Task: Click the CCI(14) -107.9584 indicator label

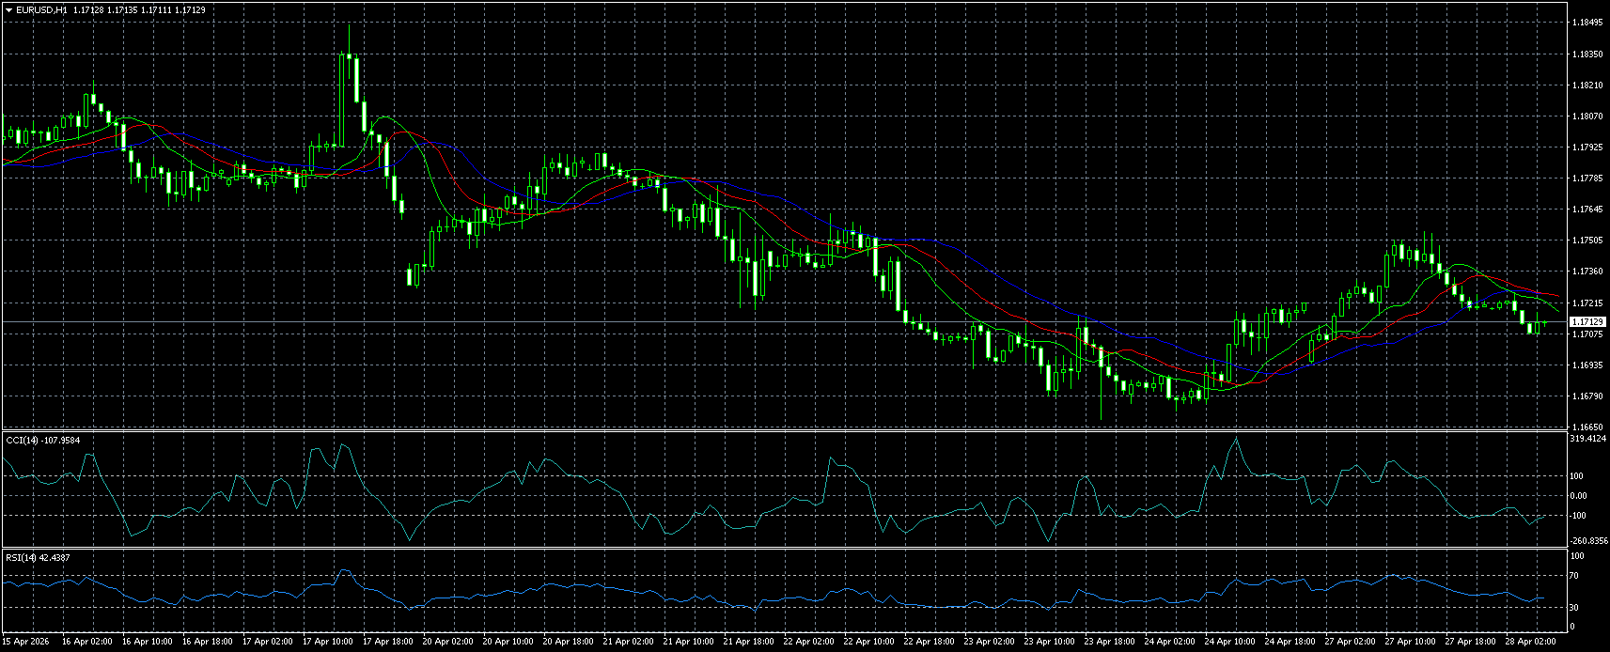Action: pyautogui.click(x=43, y=440)
